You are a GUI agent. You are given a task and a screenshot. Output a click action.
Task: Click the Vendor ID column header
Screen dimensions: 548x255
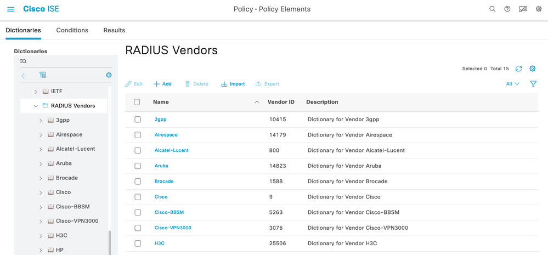tap(281, 102)
